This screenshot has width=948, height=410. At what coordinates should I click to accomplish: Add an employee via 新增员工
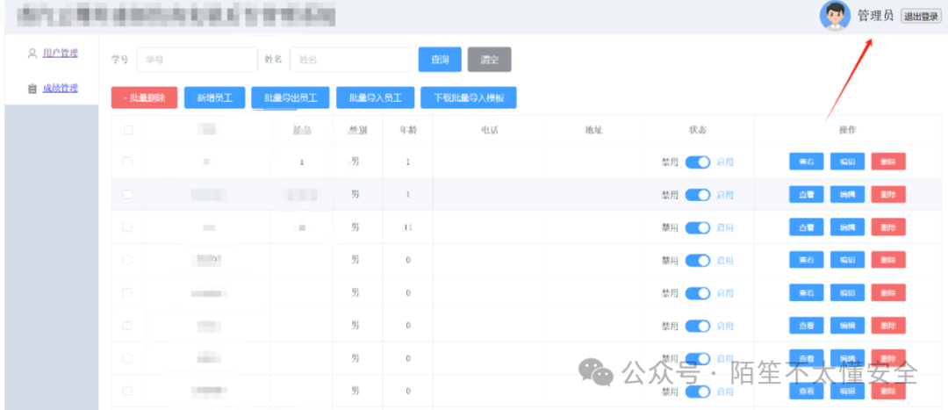[x=215, y=97]
